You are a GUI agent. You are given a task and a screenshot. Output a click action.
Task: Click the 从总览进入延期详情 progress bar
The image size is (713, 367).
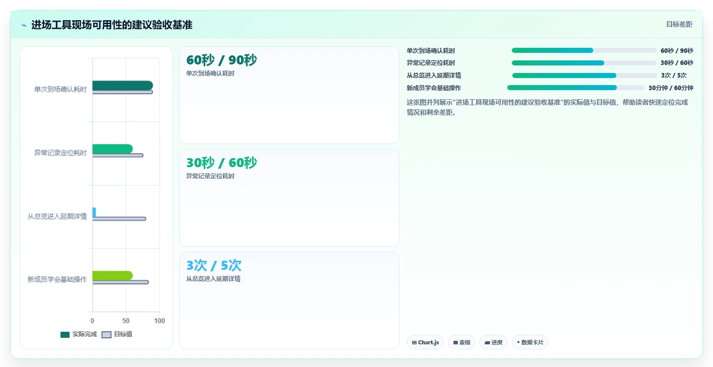click(x=585, y=76)
